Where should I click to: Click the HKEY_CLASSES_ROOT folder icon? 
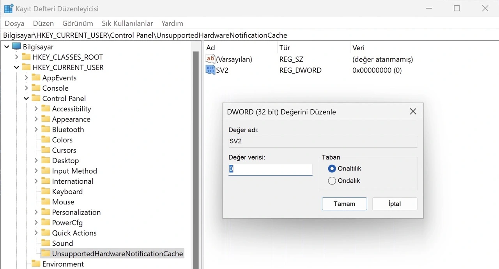pyautogui.click(x=26, y=57)
